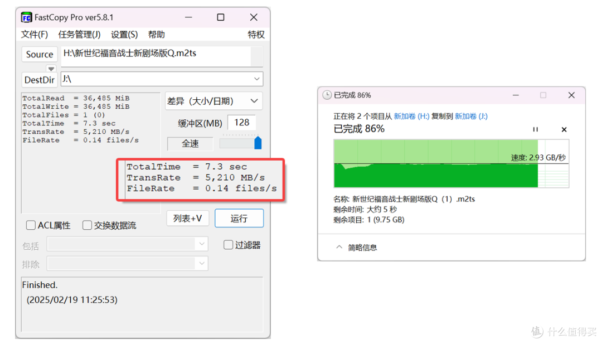This screenshot has height=344, width=602.
Task: Expand the 排除 filter dropdown
Action: pos(202,263)
